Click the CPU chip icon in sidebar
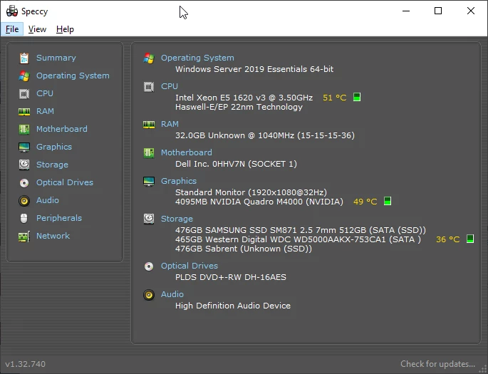 click(24, 93)
